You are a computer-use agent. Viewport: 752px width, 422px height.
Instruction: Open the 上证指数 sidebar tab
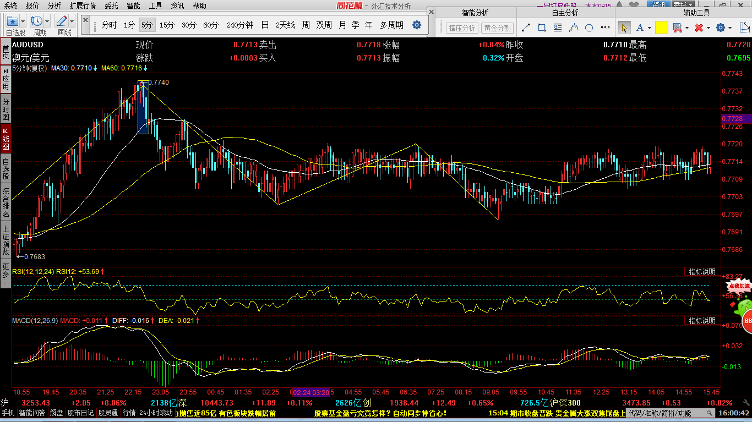(x=6, y=240)
